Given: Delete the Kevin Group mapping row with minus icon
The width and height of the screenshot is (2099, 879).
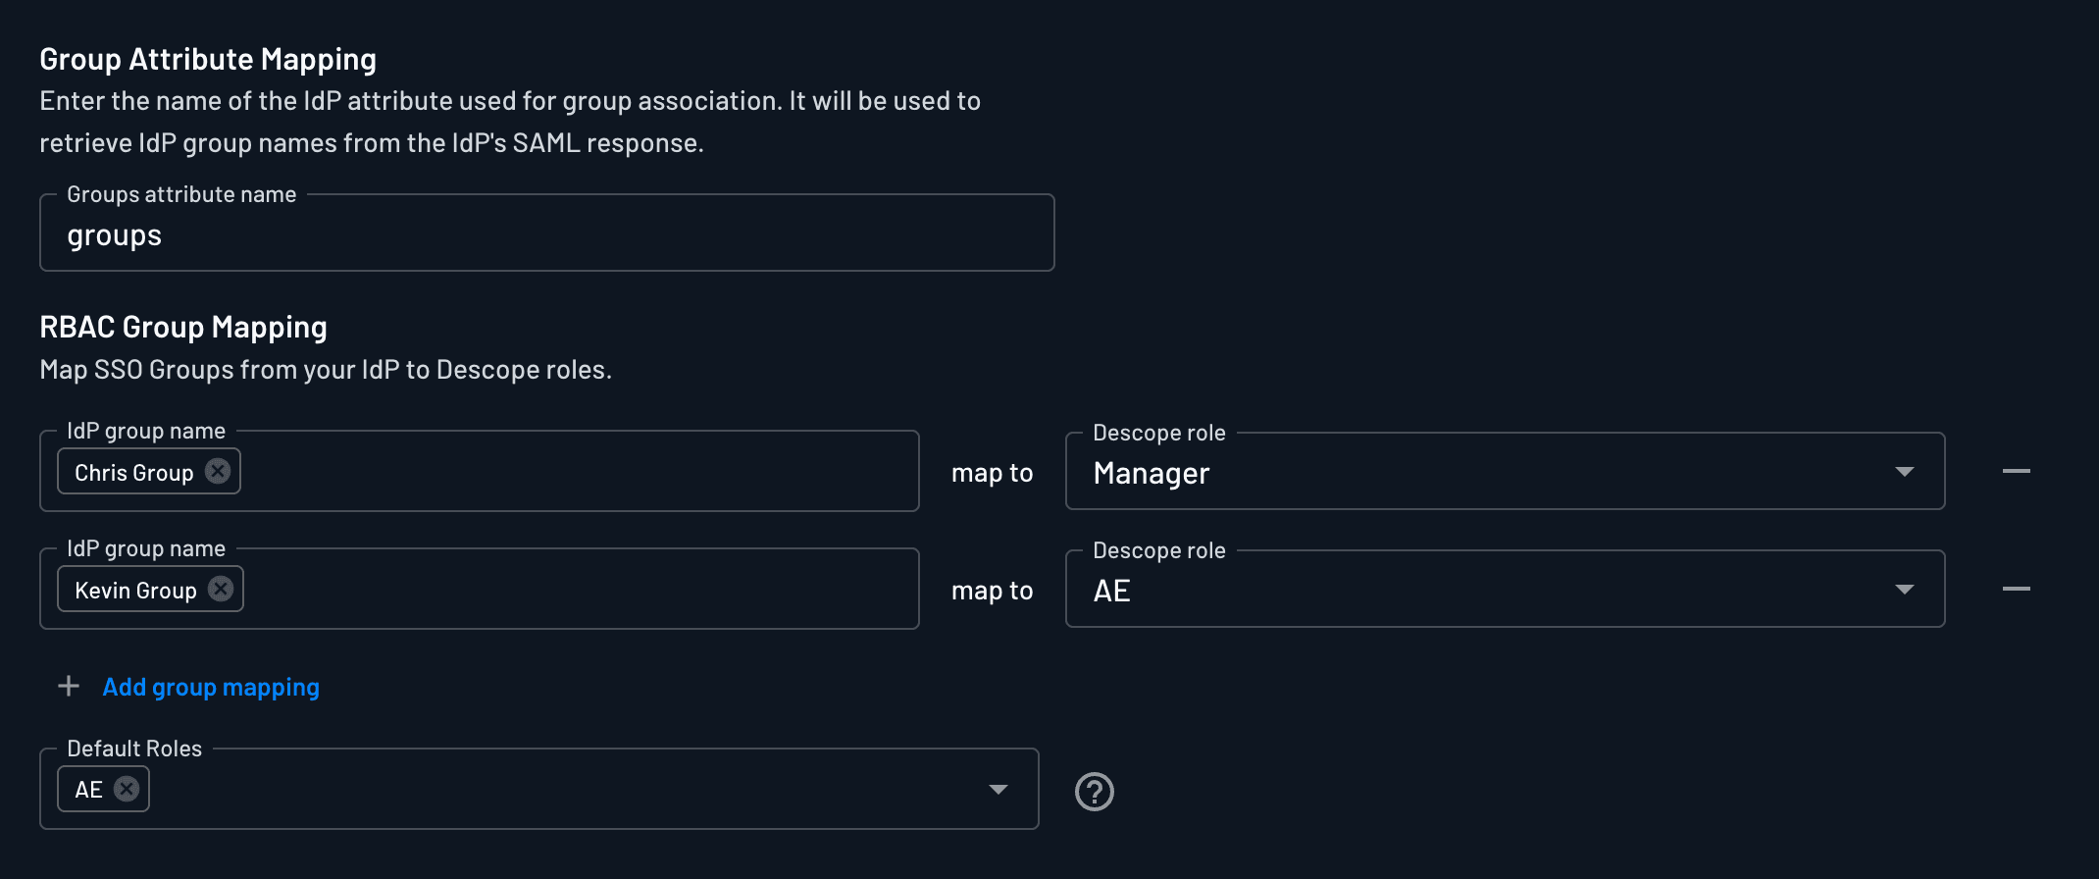Looking at the screenshot, I should point(2018,589).
